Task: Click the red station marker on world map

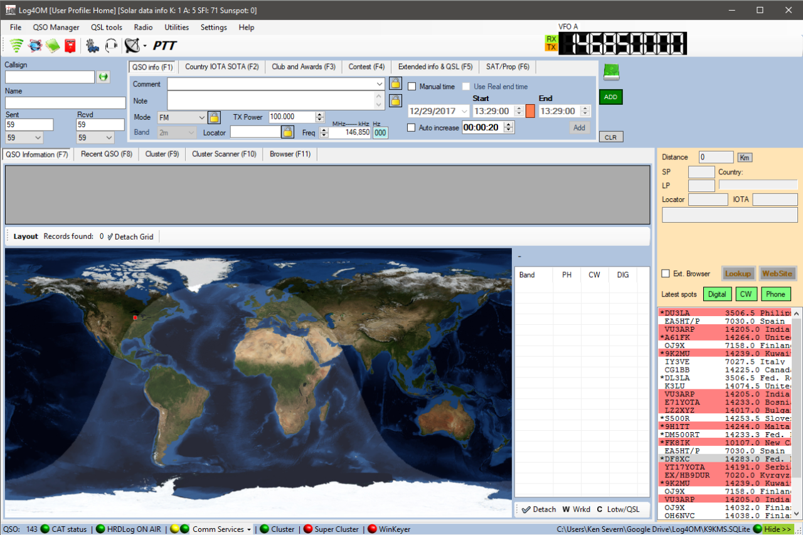Action: [x=135, y=318]
